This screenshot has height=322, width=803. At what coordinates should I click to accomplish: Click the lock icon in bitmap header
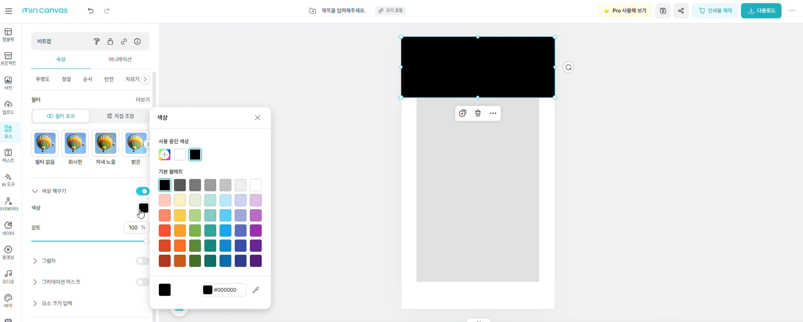(x=110, y=42)
